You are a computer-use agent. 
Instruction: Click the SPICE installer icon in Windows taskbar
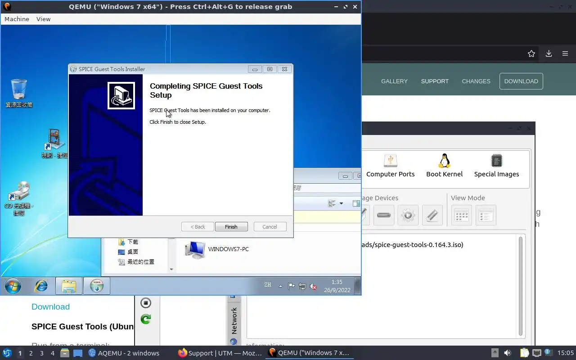97,286
